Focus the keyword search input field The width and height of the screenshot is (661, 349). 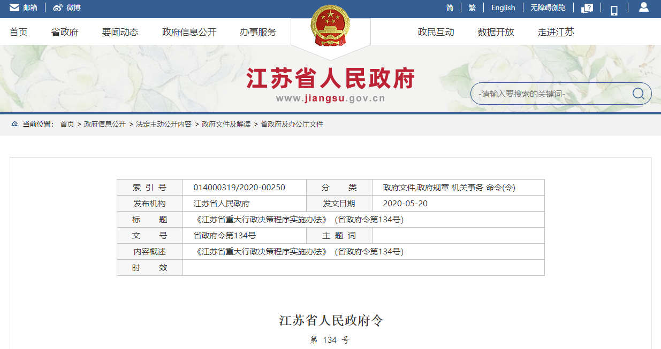pyautogui.click(x=551, y=94)
